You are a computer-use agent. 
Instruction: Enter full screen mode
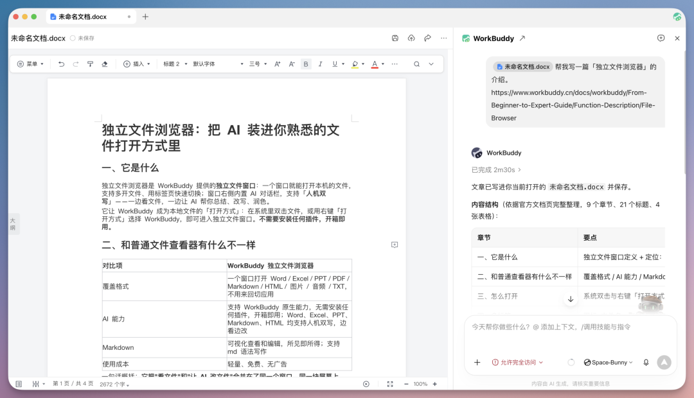tap(390, 384)
